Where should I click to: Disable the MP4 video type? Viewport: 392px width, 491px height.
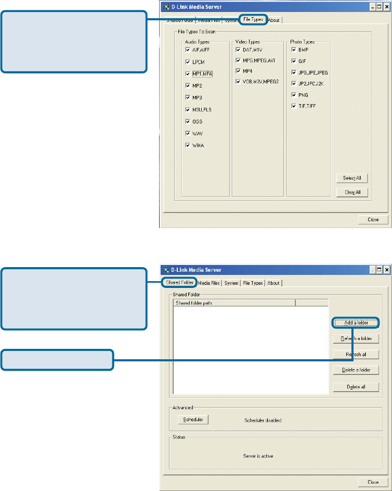pos(238,71)
